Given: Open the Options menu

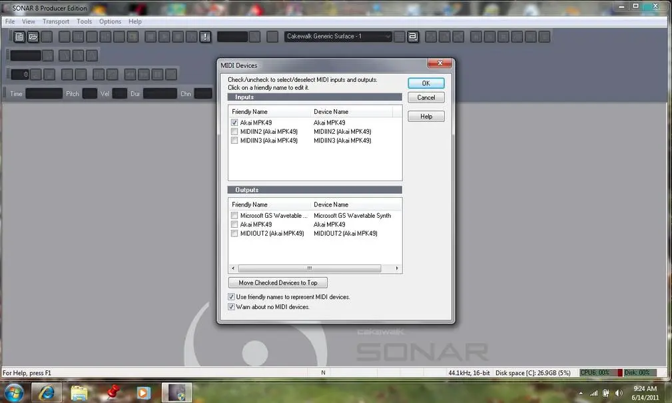Looking at the screenshot, I should coord(110,21).
